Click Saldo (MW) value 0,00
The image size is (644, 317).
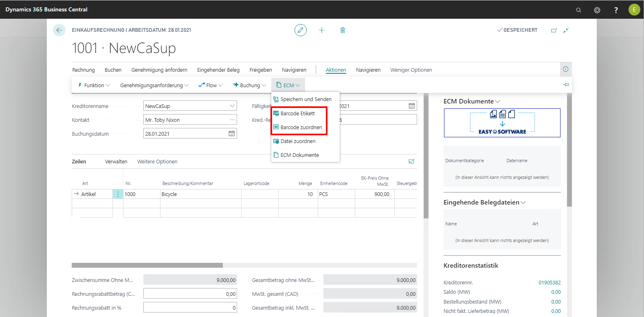556,292
